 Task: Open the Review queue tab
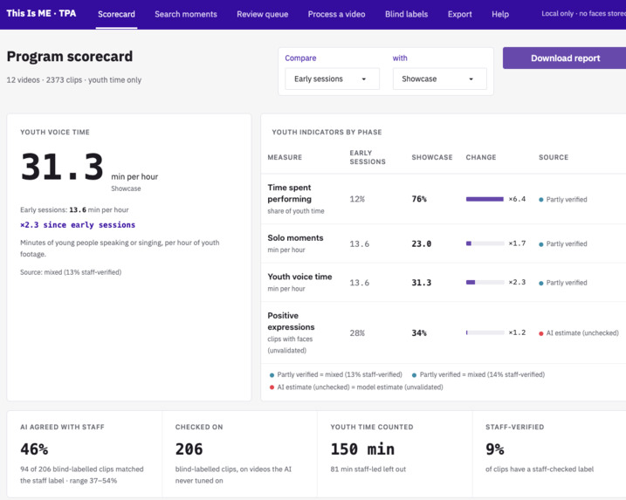pyautogui.click(x=262, y=14)
